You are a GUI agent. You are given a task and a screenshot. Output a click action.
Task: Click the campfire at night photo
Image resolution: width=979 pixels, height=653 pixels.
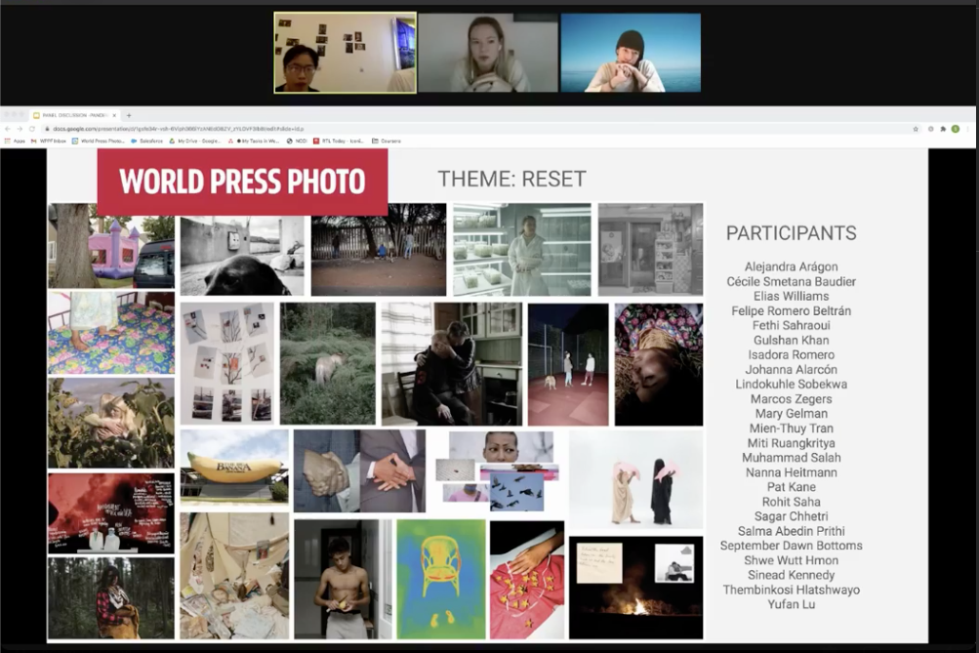(635, 588)
